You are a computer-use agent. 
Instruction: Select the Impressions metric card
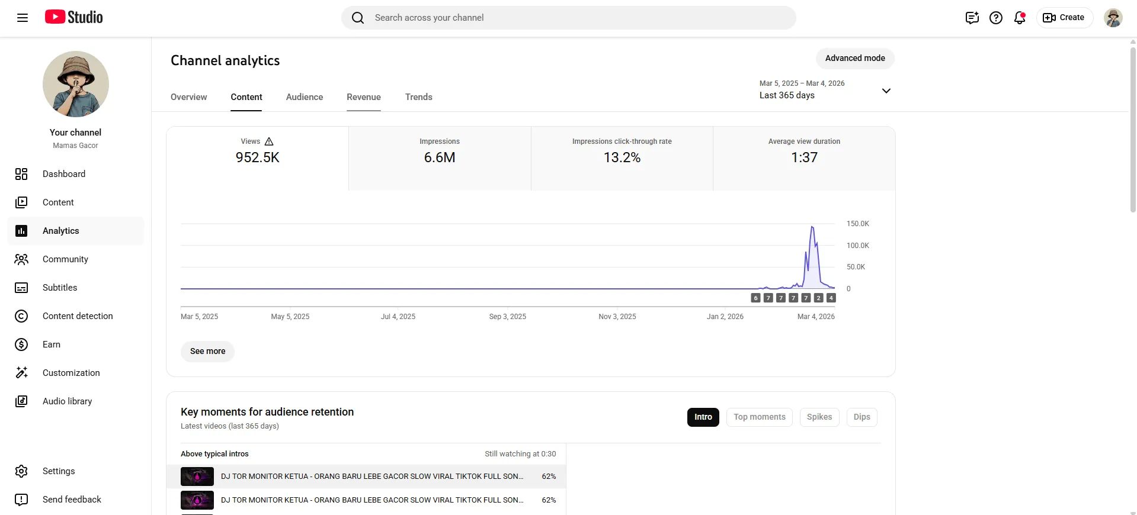click(x=440, y=159)
